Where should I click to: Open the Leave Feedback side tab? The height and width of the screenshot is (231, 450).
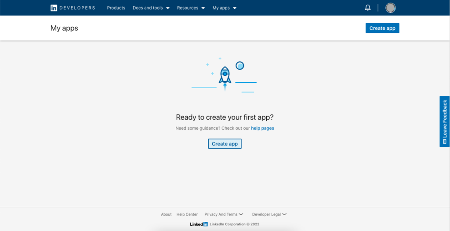point(445,121)
